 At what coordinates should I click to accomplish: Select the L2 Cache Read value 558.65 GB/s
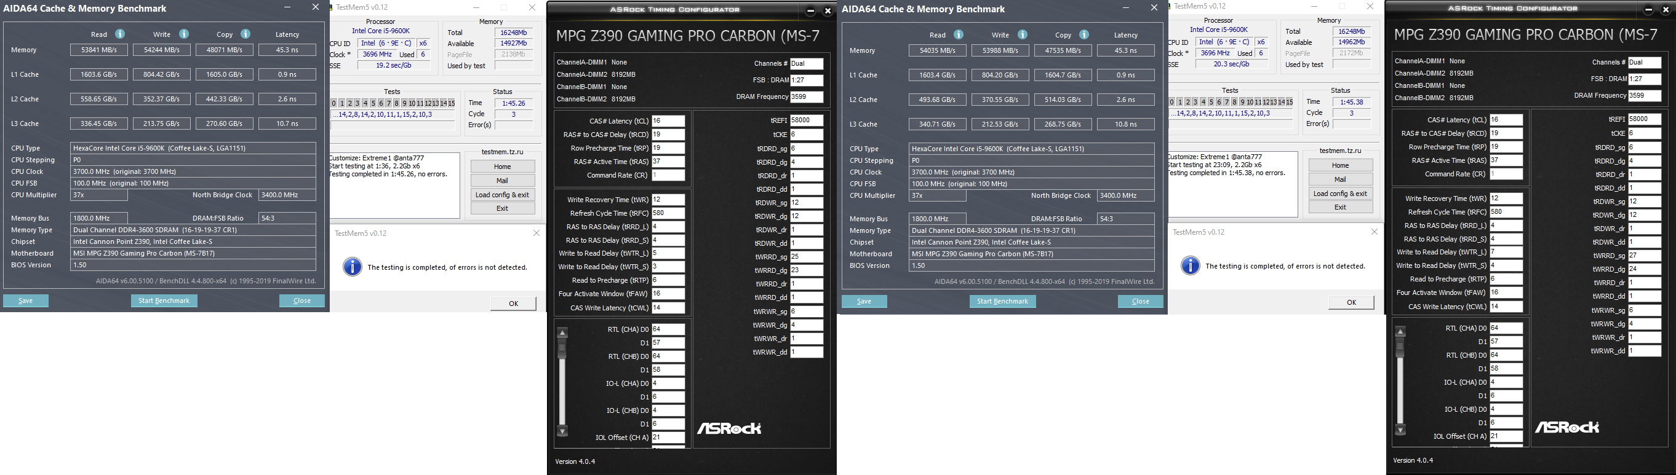click(x=99, y=100)
